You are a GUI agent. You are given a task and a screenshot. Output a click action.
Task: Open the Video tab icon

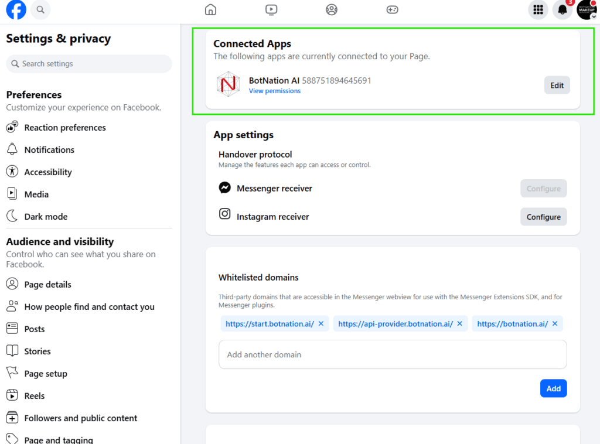(271, 10)
